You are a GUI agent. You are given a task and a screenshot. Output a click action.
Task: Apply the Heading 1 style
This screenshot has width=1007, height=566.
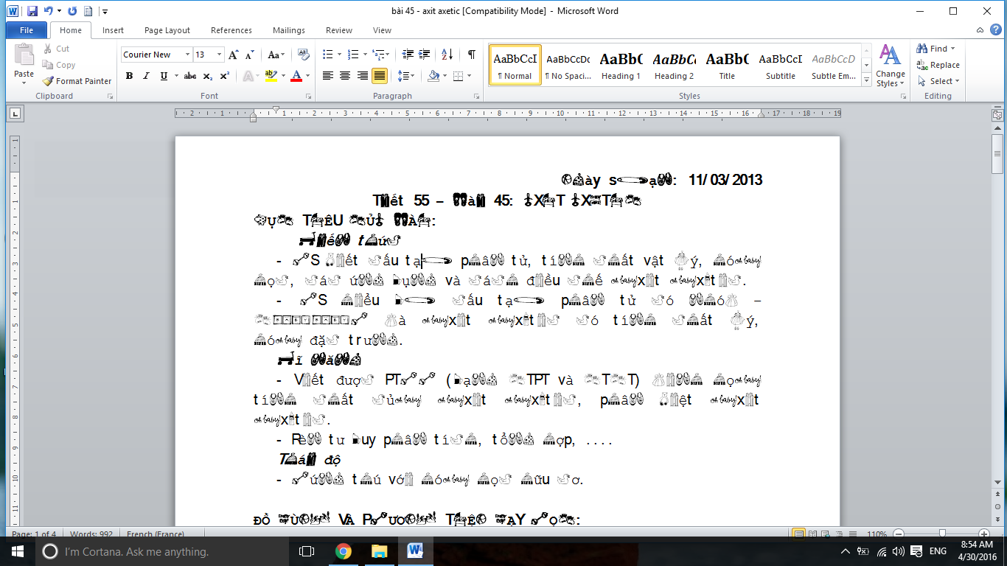click(621, 65)
